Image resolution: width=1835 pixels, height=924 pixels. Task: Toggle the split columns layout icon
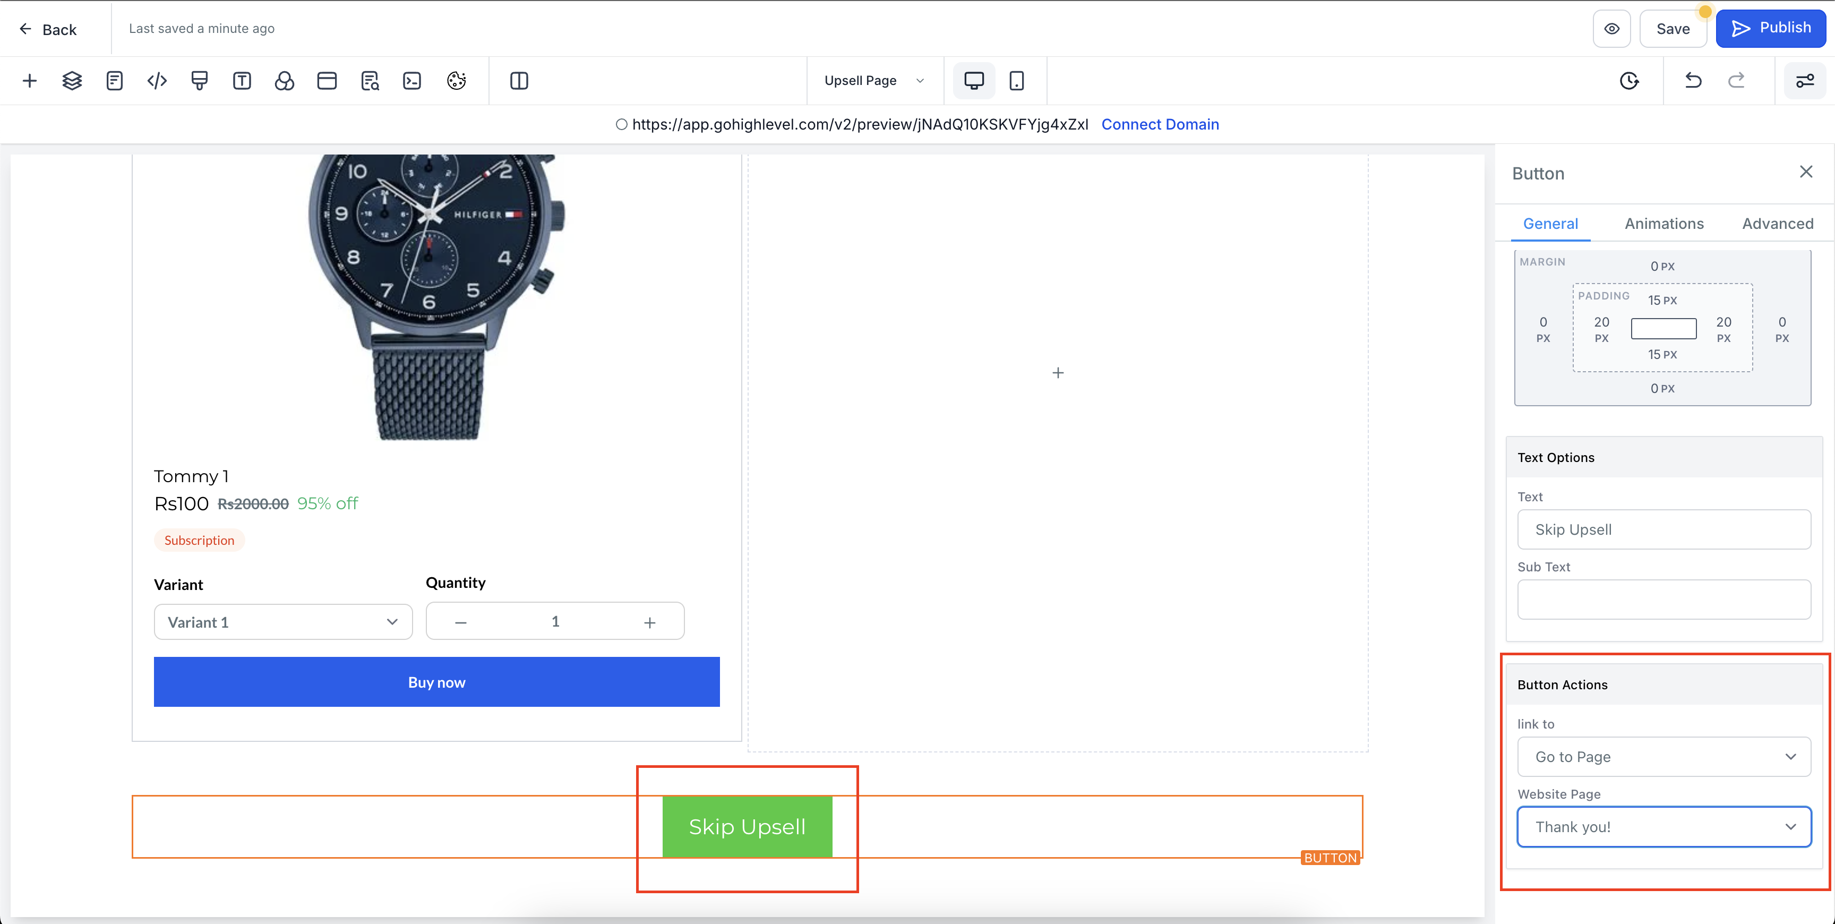coord(519,81)
